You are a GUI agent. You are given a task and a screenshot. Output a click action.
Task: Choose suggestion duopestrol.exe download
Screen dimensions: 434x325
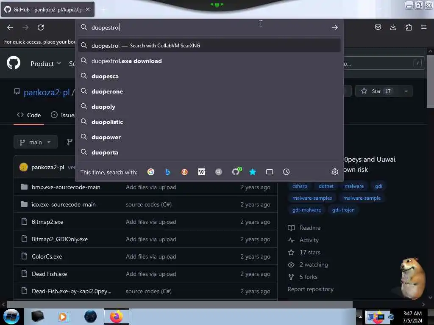tap(209, 61)
